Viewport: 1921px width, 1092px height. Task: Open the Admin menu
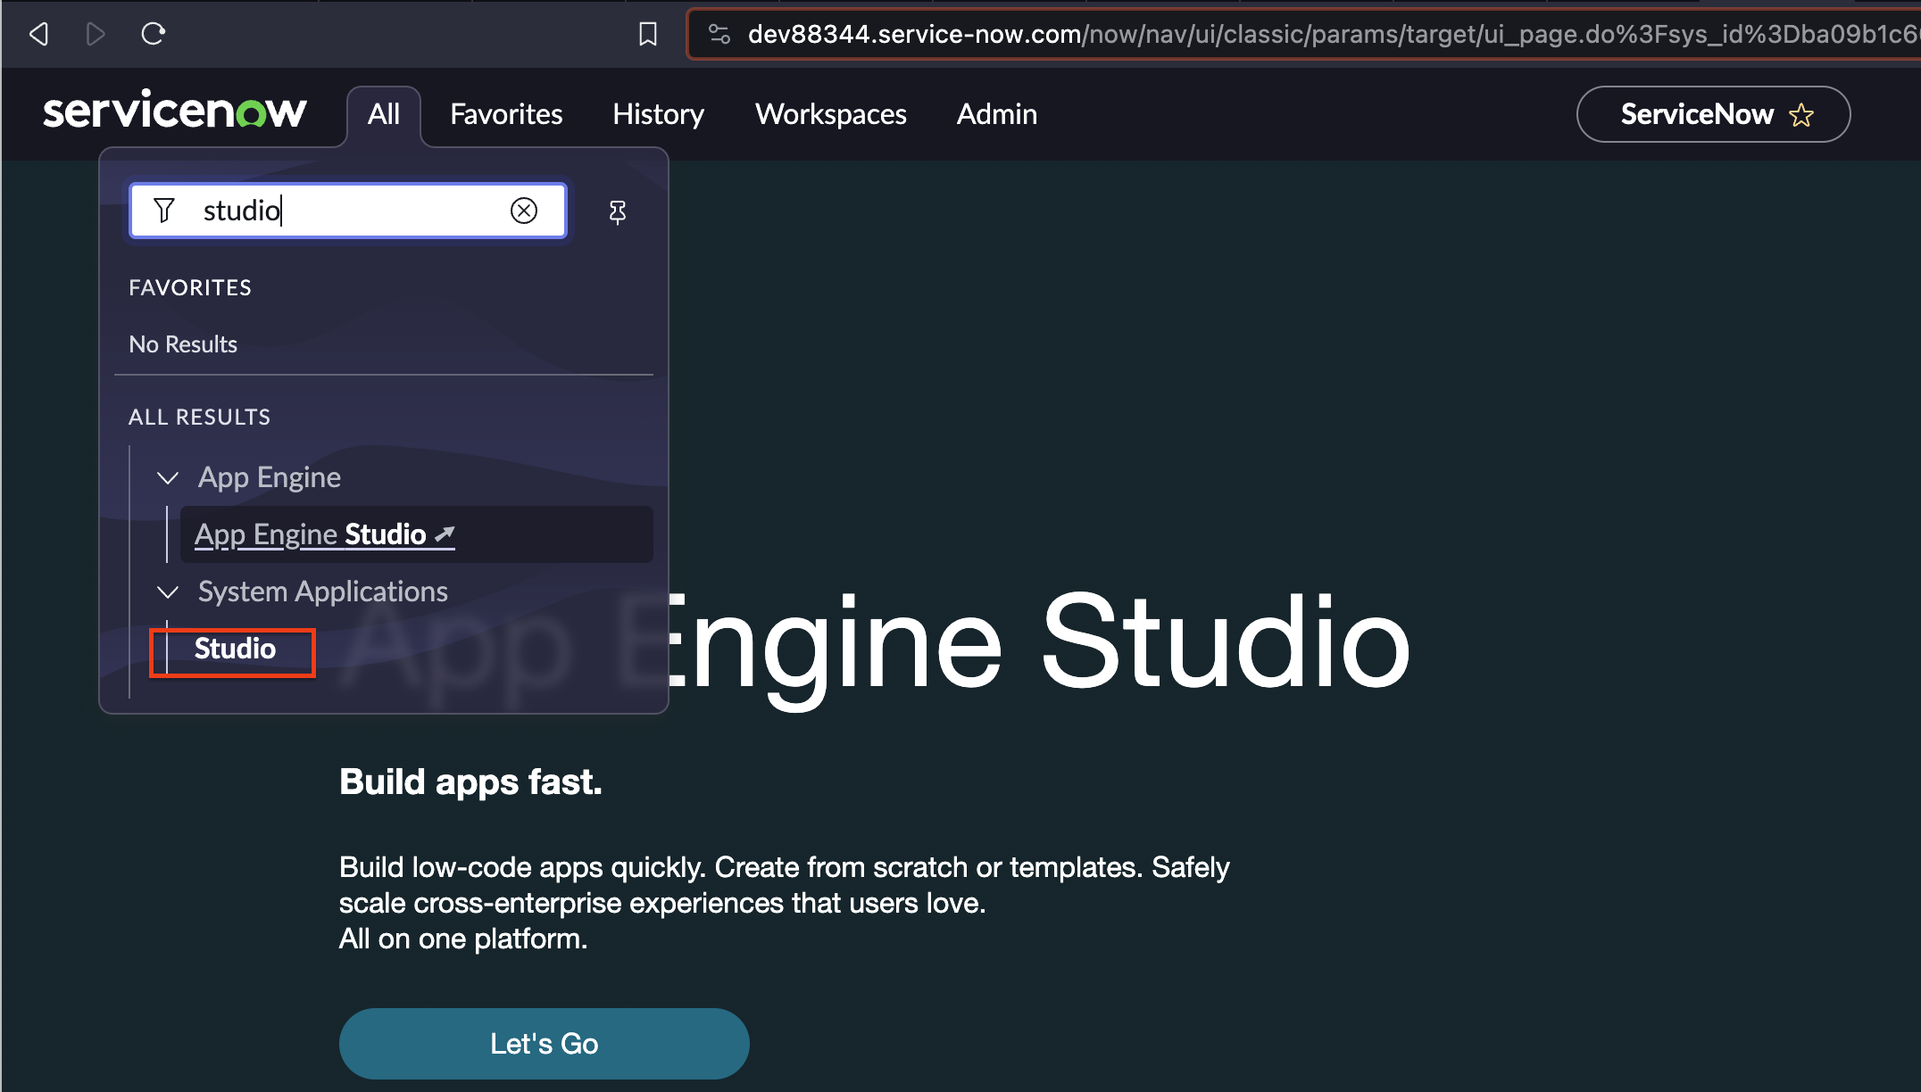coord(996,114)
